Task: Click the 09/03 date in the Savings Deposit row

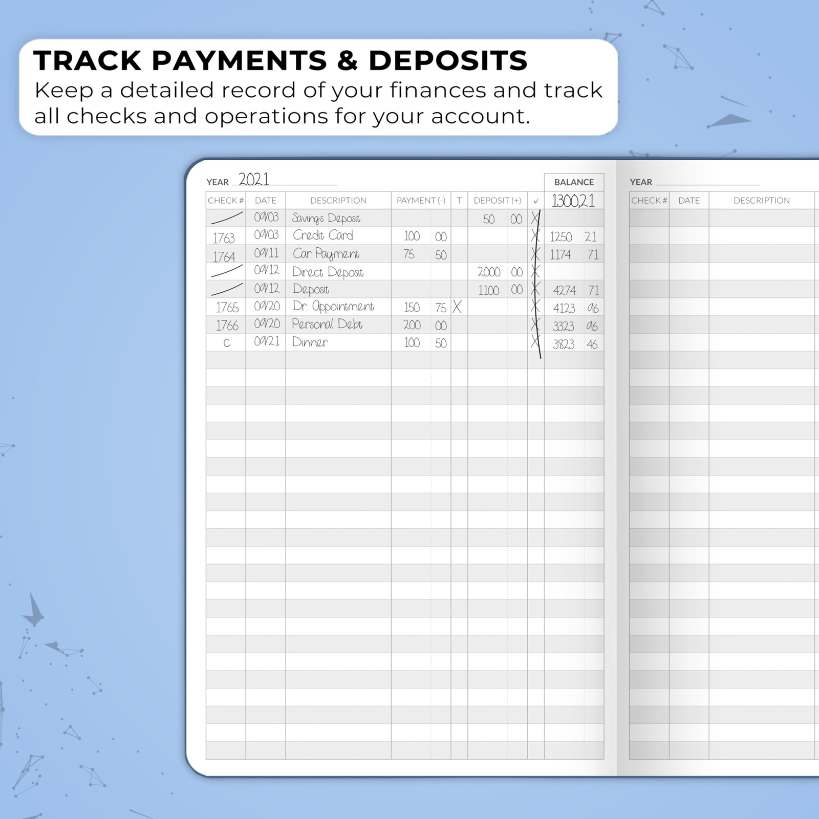Action: pyautogui.click(x=267, y=217)
